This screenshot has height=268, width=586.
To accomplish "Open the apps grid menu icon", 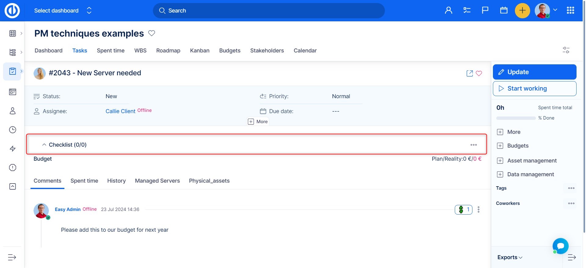I will pos(570,10).
